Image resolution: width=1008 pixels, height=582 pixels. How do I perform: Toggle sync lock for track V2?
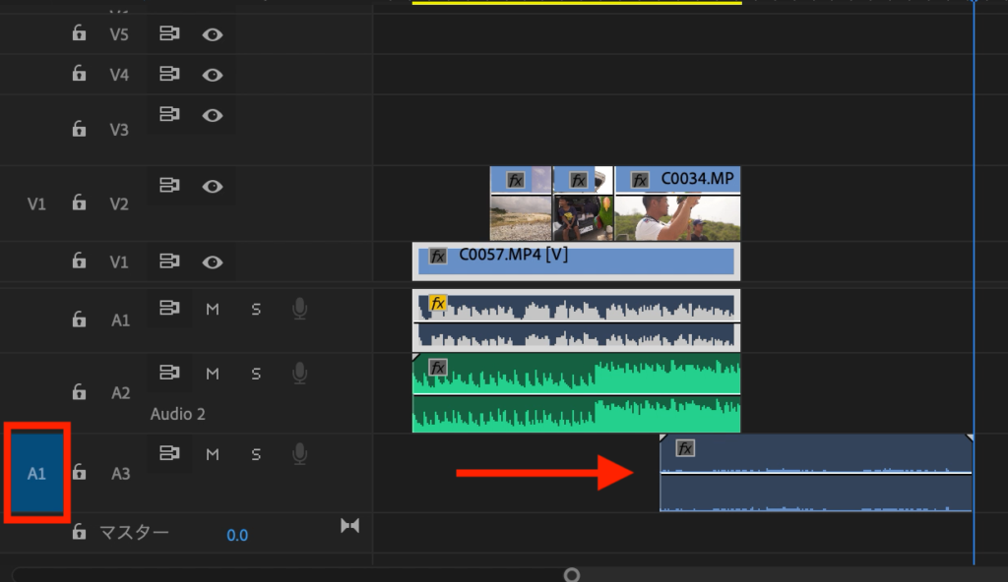[169, 186]
